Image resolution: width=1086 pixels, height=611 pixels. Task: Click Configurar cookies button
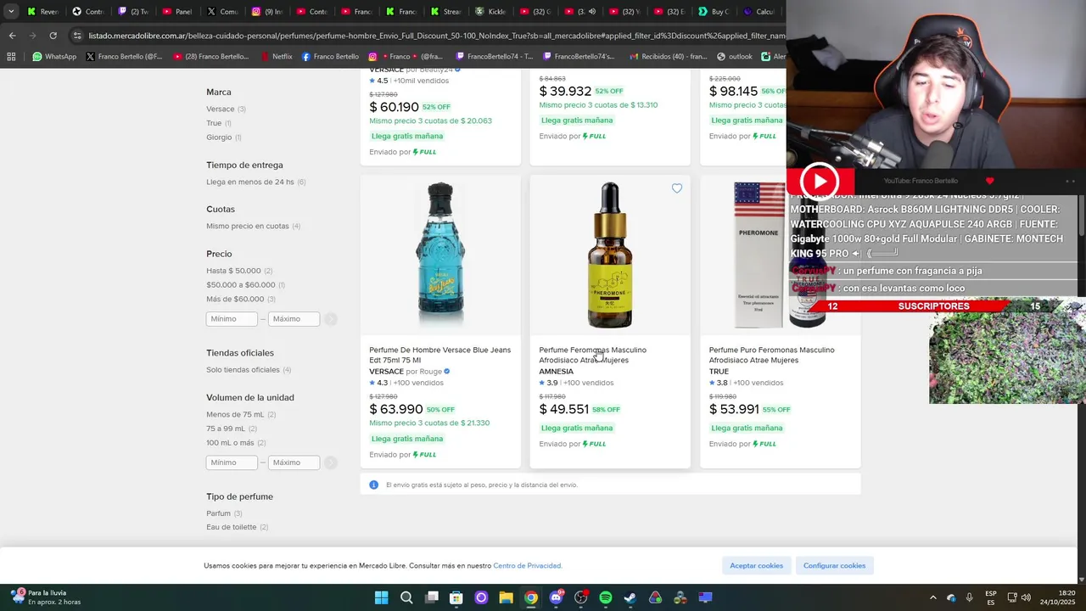(835, 565)
